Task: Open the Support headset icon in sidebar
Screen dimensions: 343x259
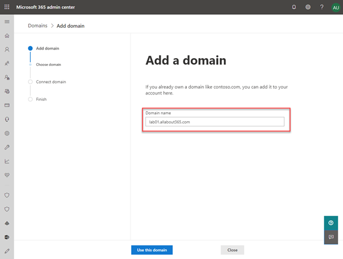Action: 7,120
